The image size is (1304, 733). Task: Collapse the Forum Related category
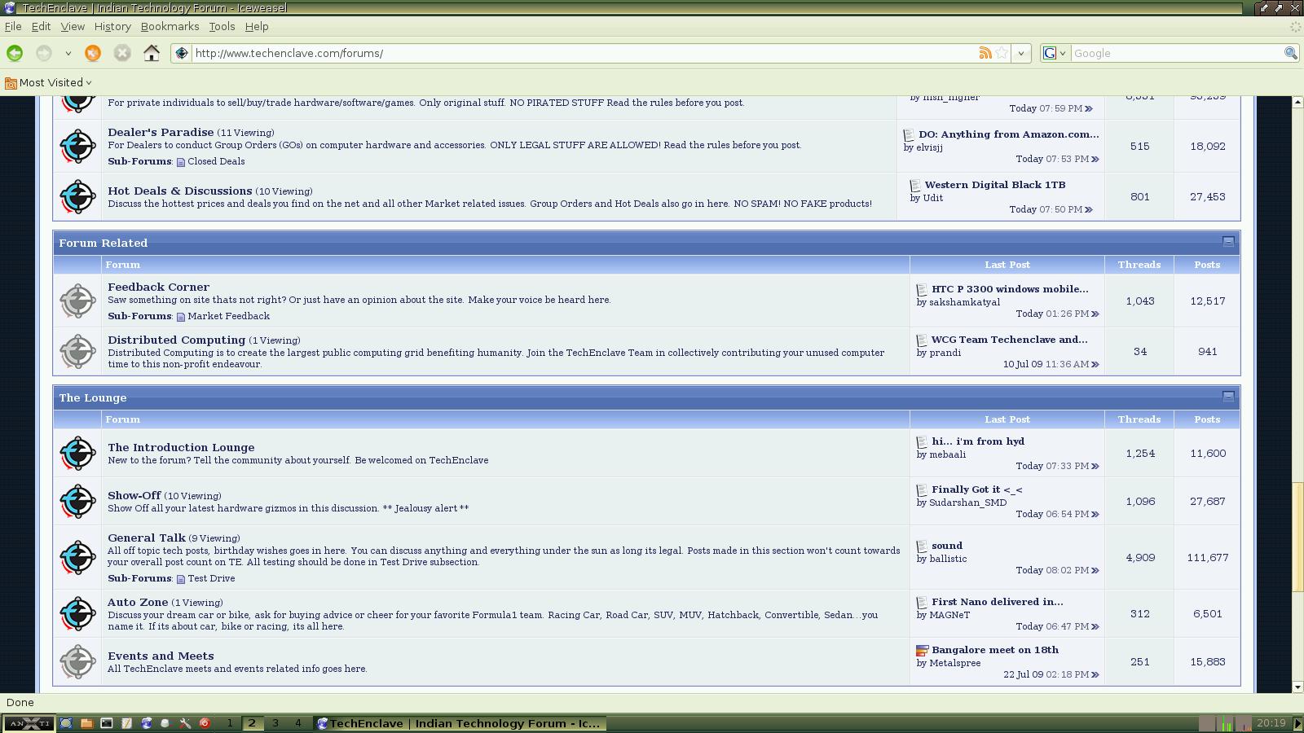tap(1228, 242)
